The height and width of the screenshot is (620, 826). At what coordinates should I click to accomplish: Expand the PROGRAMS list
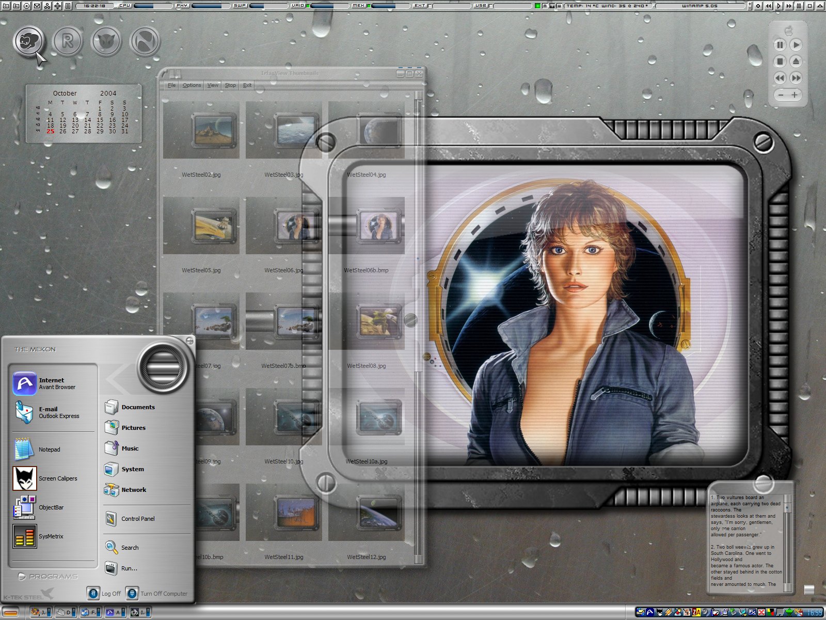coord(48,577)
